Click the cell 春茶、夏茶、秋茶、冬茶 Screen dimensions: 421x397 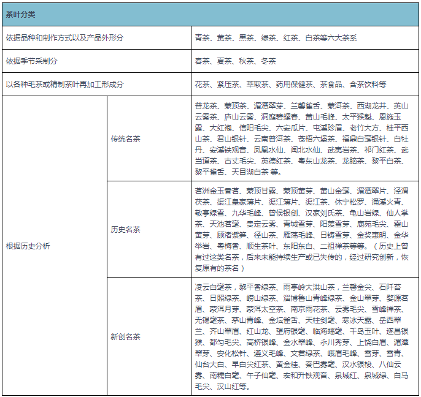[305, 61]
